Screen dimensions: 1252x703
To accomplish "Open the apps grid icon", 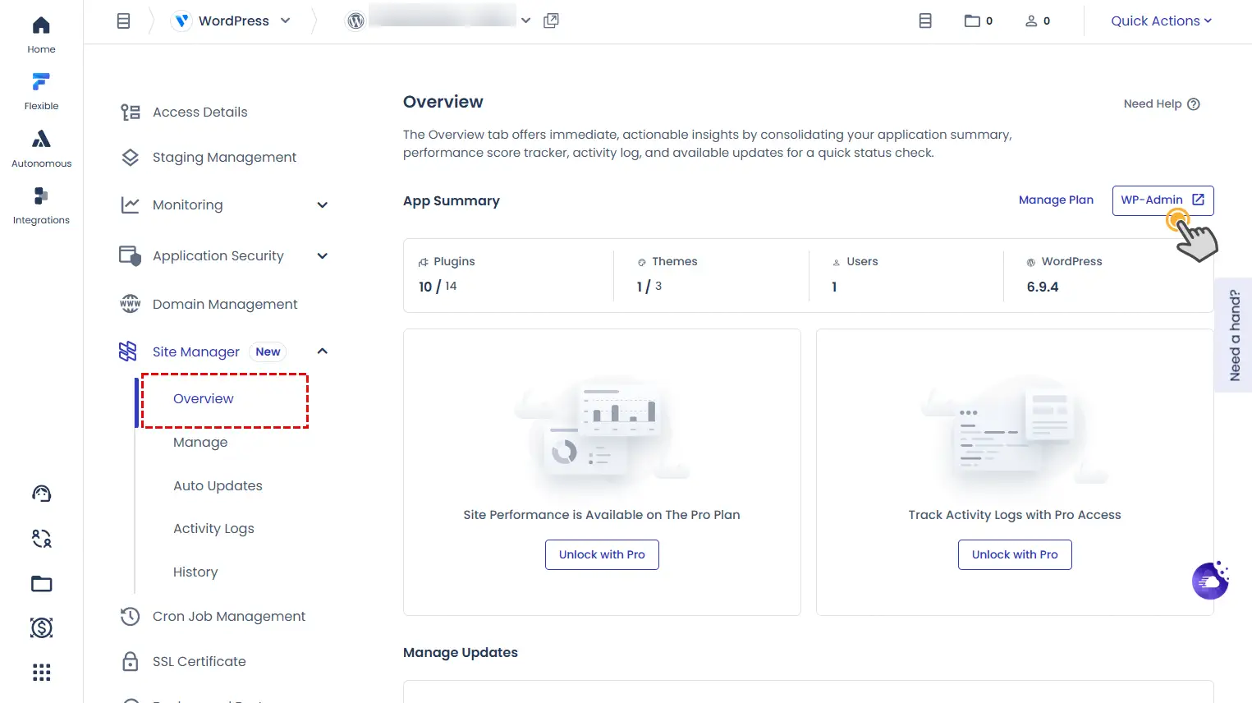I will (41, 673).
